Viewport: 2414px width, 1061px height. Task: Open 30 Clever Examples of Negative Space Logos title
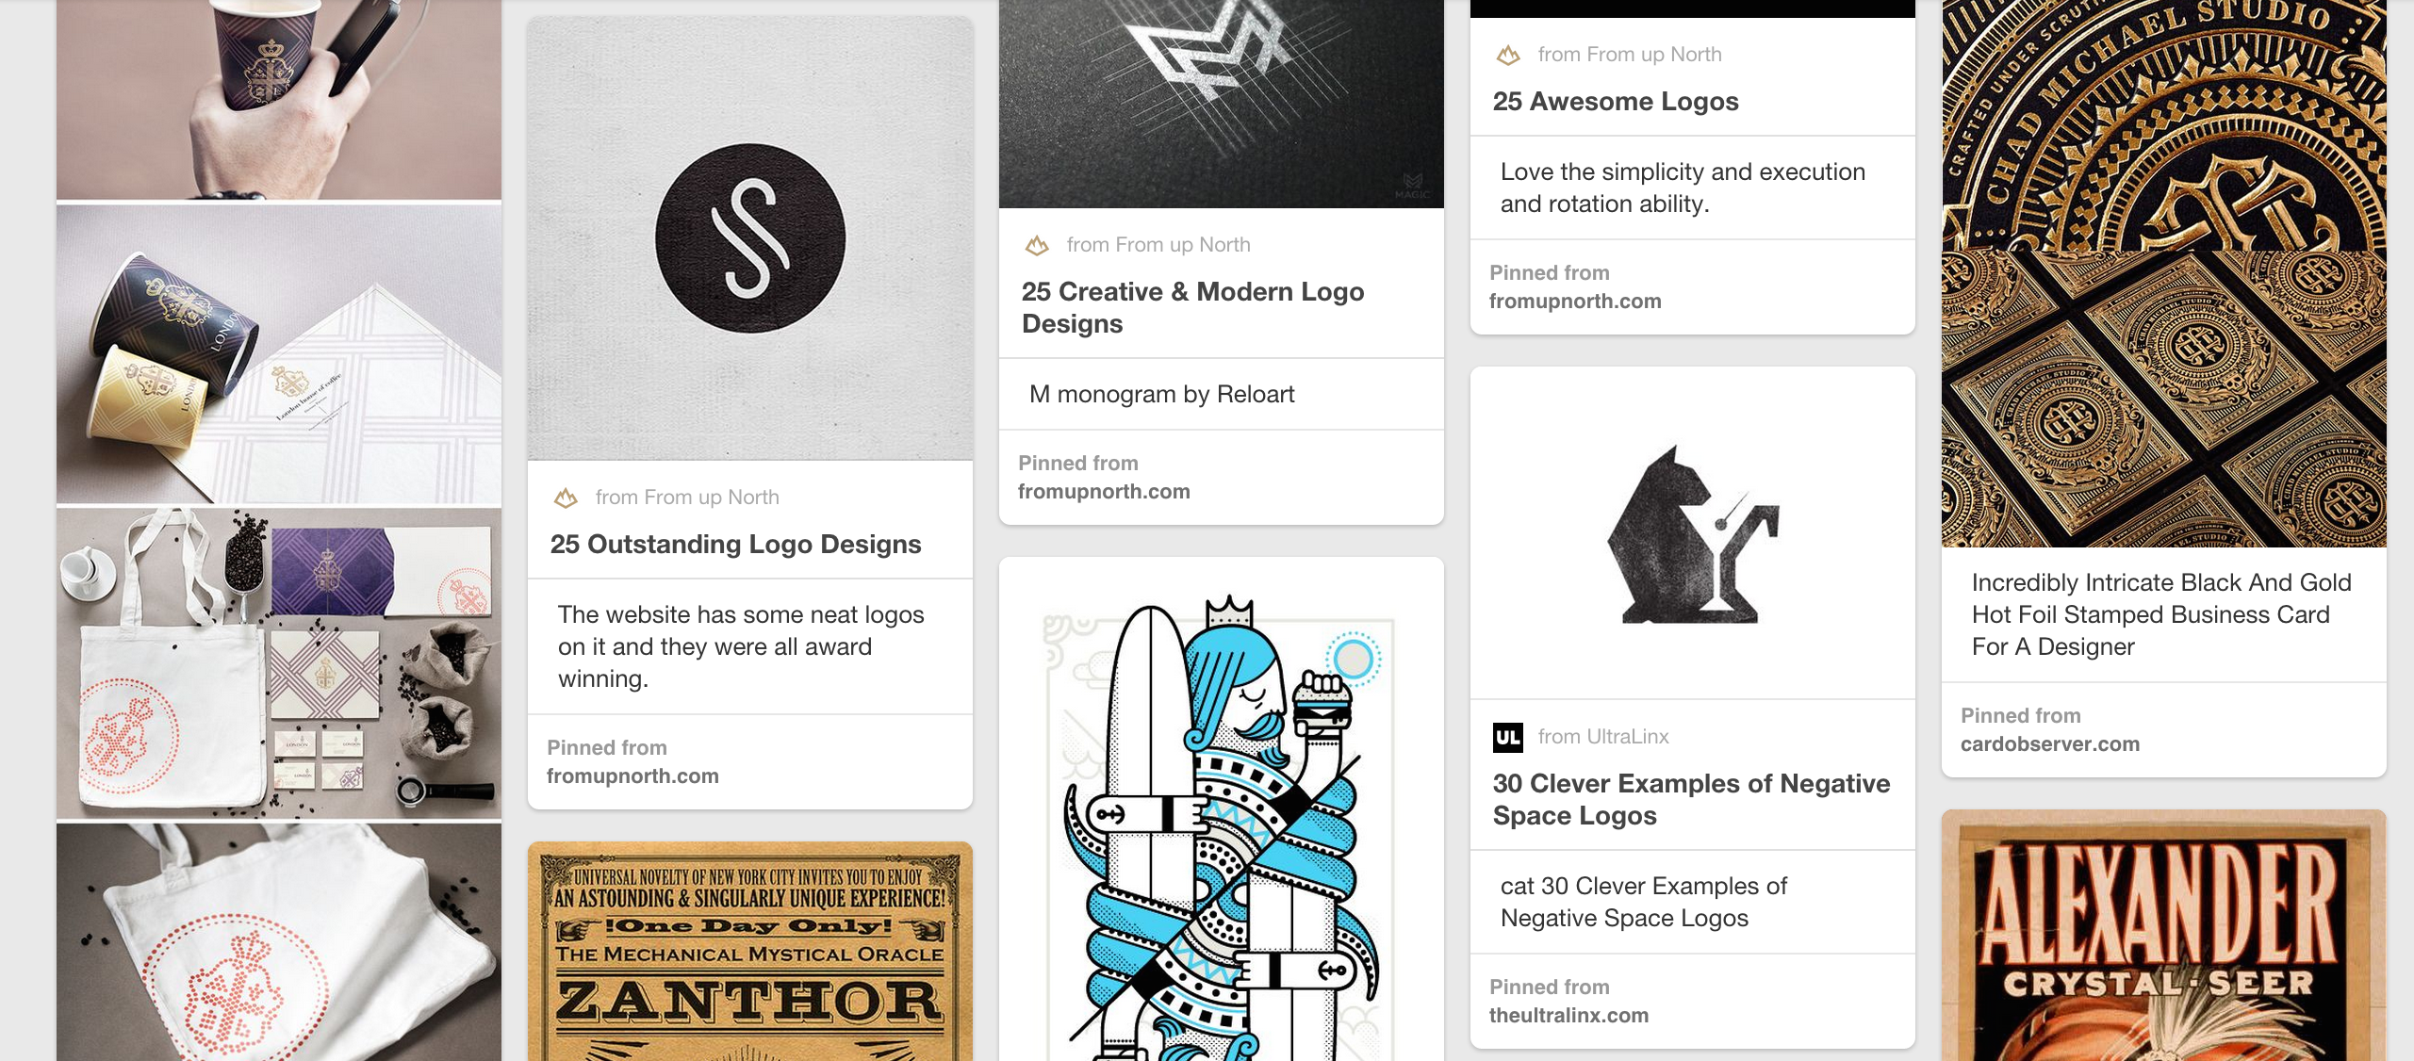(1691, 799)
